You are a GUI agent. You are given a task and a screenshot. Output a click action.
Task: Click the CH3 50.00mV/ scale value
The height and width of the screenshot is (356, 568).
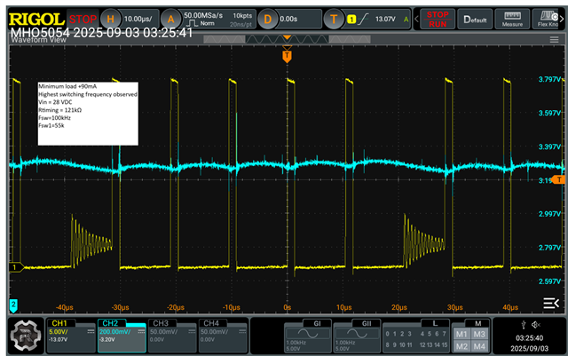(163, 332)
